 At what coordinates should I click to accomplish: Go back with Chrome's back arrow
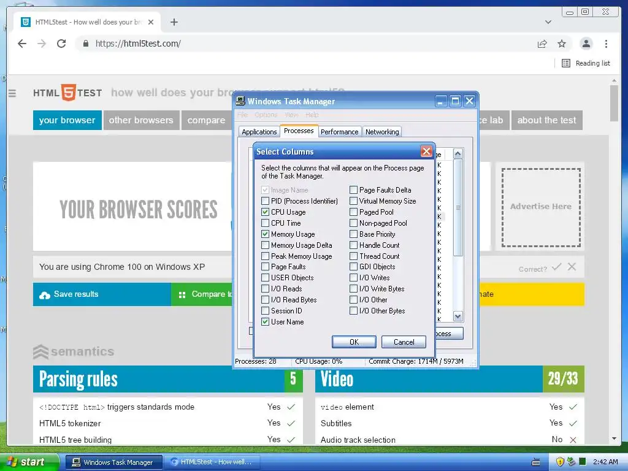[x=22, y=44]
